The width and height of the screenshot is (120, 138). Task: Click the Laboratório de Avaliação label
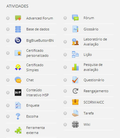click(95, 42)
